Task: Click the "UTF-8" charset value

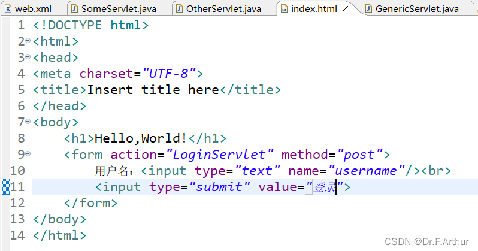Action: (x=168, y=74)
